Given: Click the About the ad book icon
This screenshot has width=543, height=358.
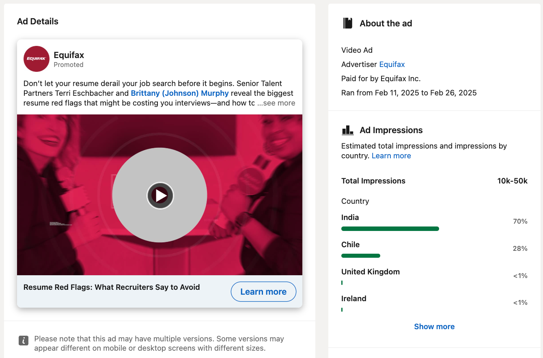Looking at the screenshot, I should click(x=347, y=24).
